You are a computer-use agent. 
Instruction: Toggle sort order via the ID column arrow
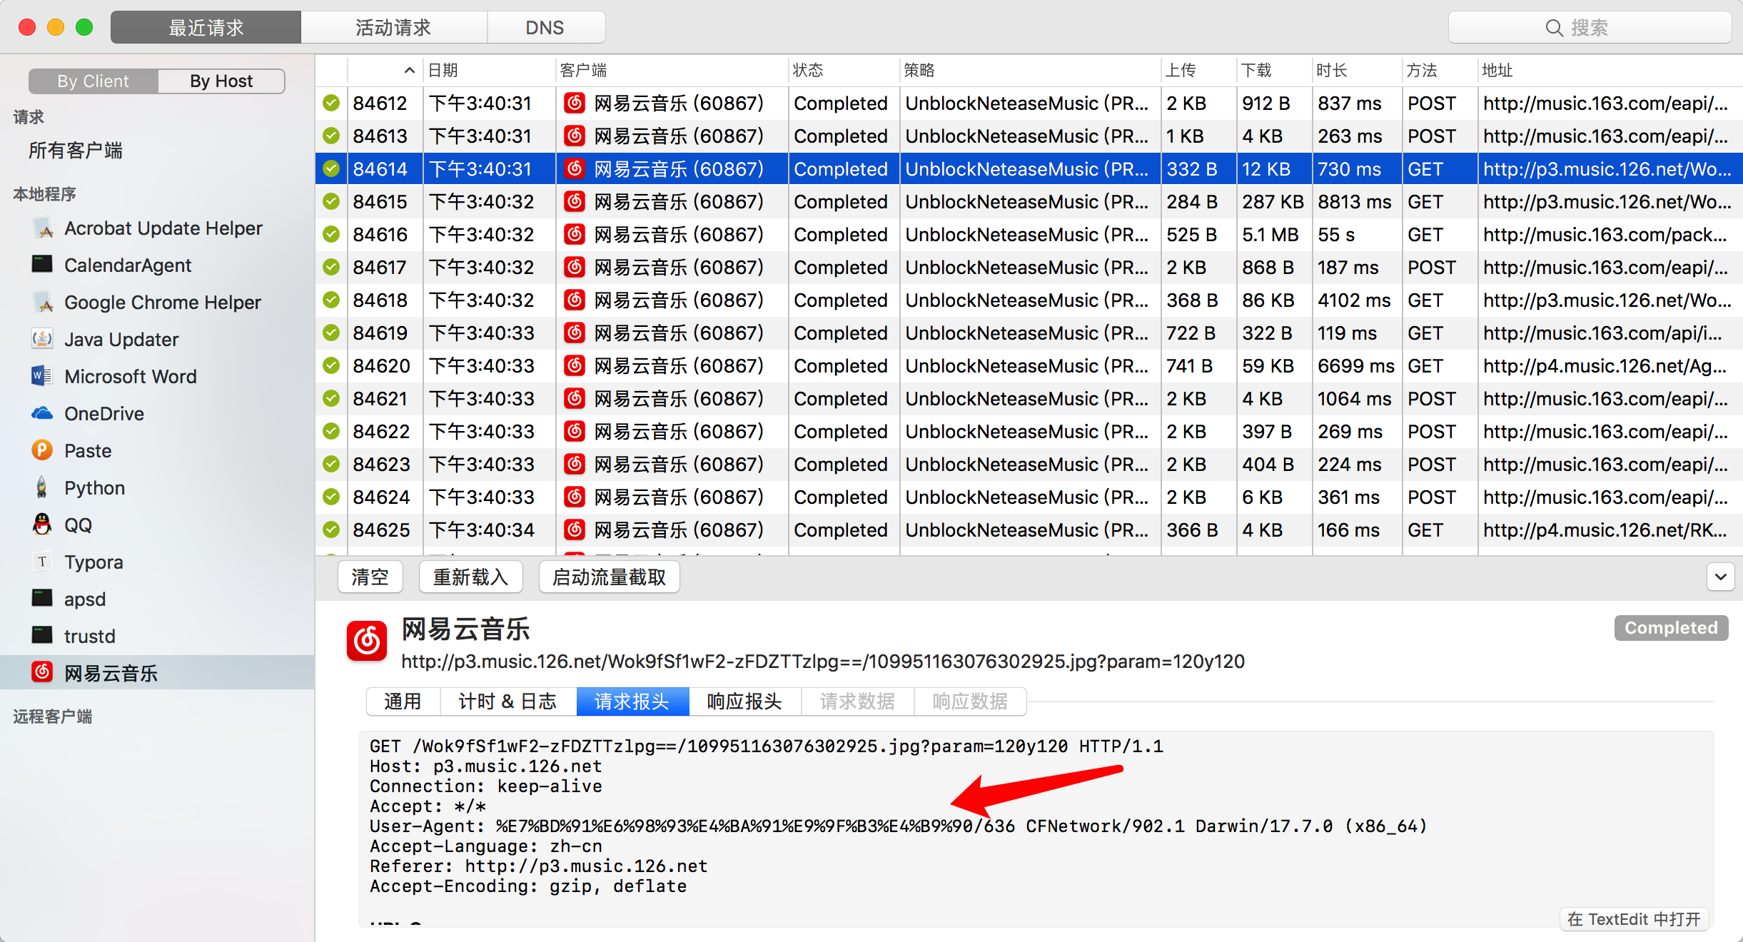tap(409, 70)
